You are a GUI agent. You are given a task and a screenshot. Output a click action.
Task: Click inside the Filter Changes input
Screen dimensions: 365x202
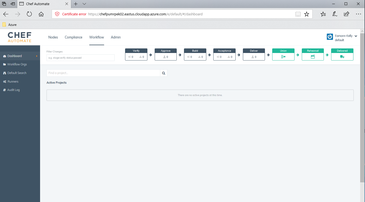80,58
